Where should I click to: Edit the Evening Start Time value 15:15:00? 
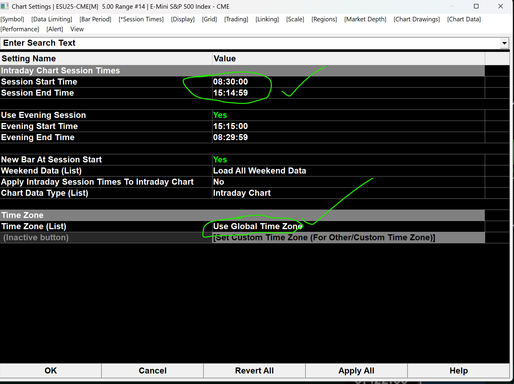348,126
